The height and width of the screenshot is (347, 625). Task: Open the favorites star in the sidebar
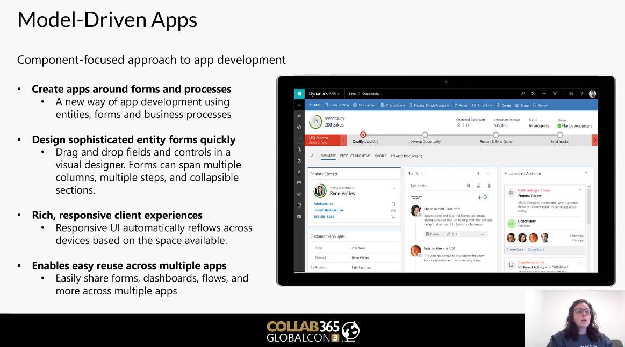[x=299, y=116]
